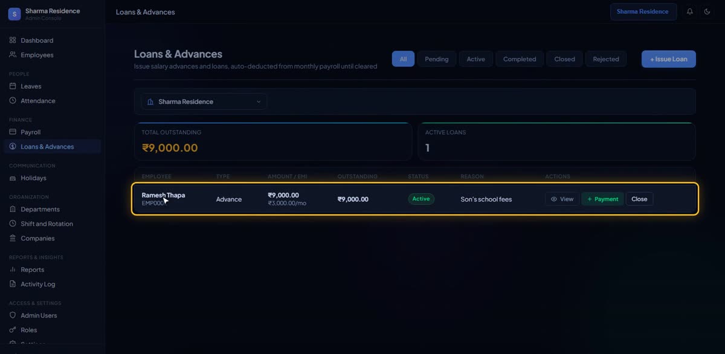725x354 pixels.
Task: Select the Admin Users shield icon
Action: coord(13,315)
